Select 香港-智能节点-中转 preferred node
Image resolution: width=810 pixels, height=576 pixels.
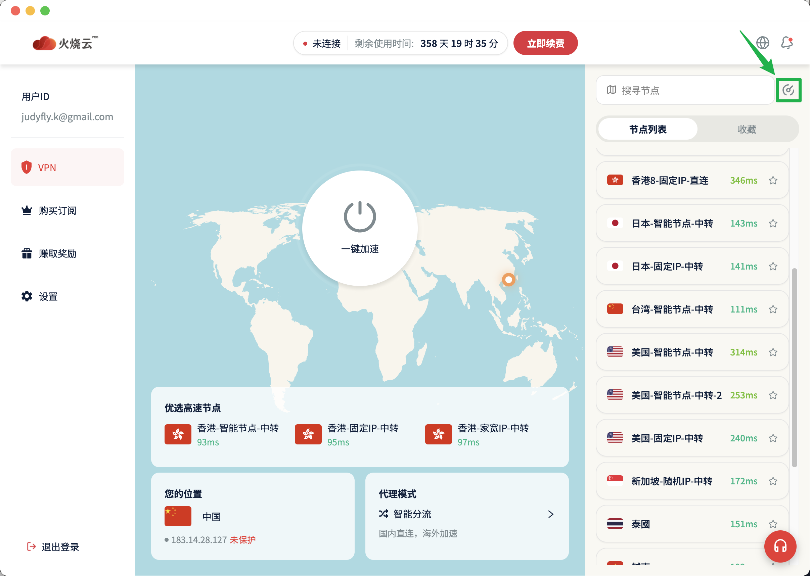click(x=222, y=434)
